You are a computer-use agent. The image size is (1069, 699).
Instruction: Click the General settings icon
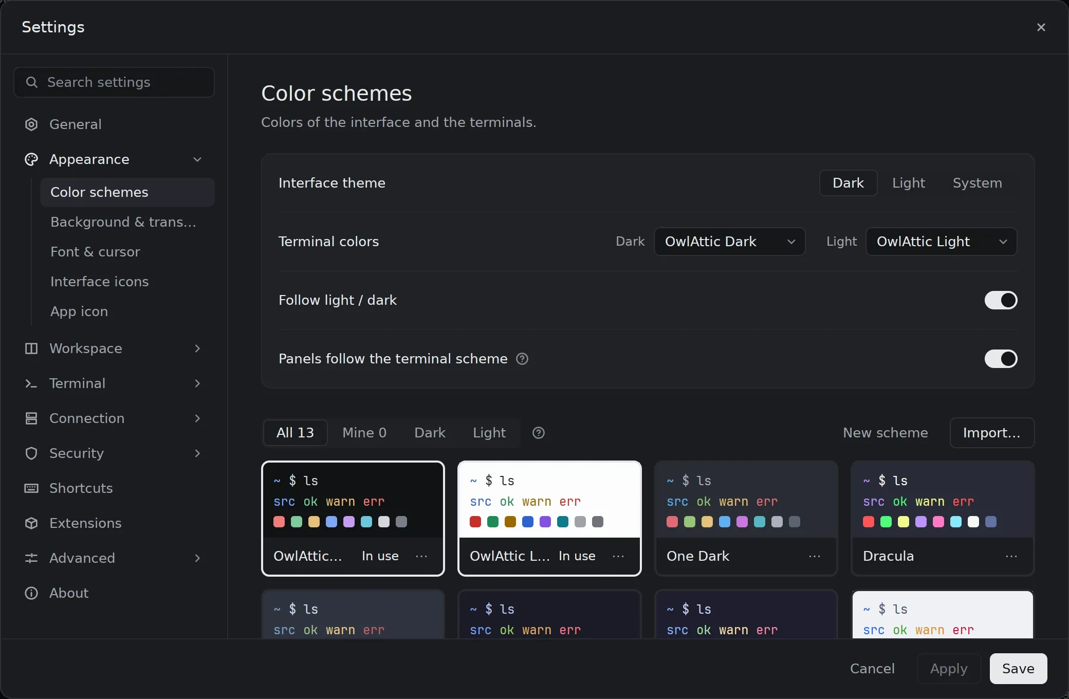tap(31, 124)
